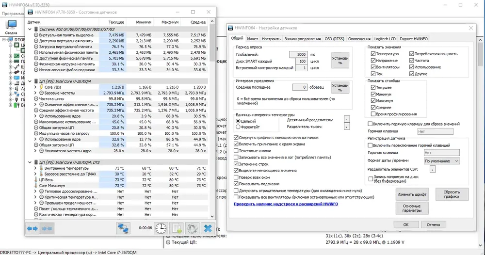Click the USB ports icon in left tree

tap(16, 99)
